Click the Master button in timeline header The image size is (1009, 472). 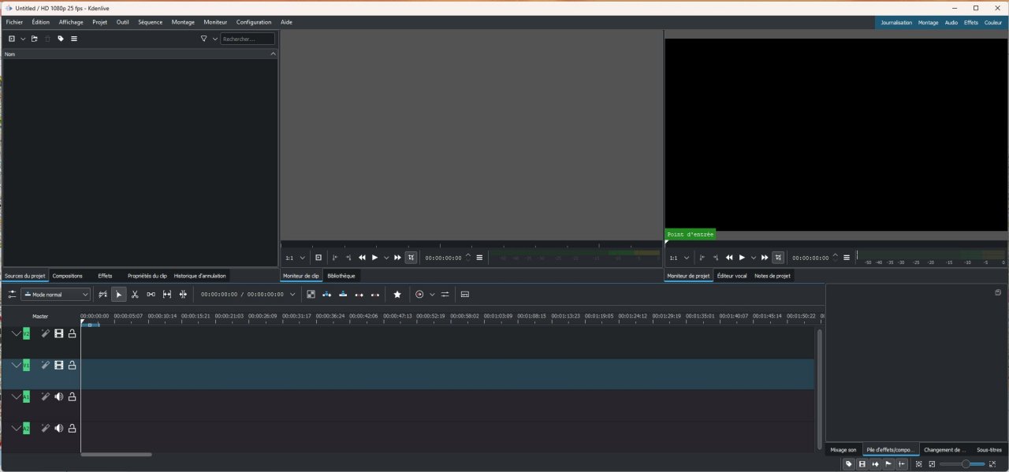coord(40,316)
